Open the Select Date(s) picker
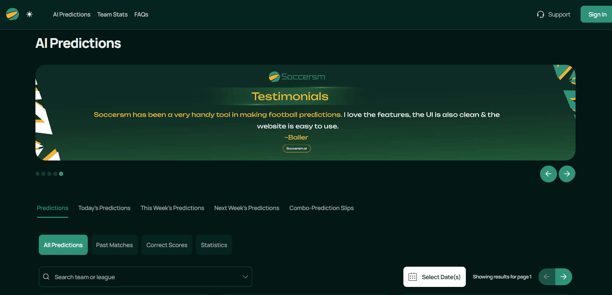The image size is (612, 295). click(434, 277)
